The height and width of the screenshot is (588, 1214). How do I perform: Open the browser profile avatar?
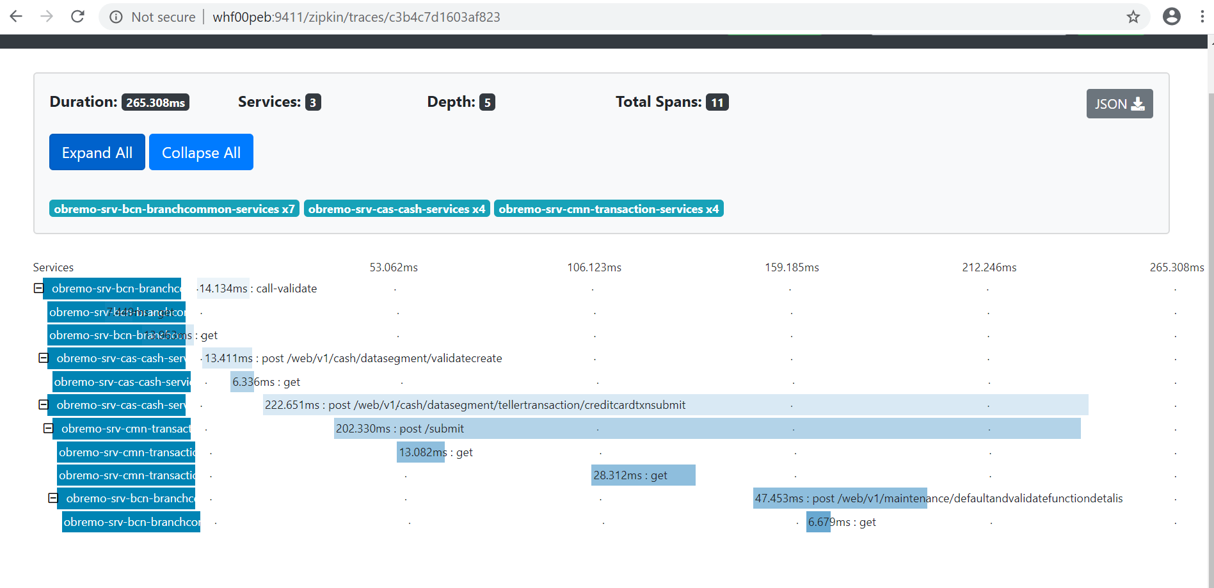tap(1172, 17)
